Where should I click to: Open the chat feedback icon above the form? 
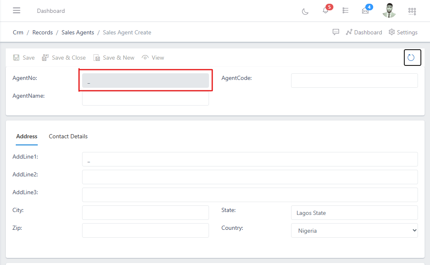pos(336,32)
